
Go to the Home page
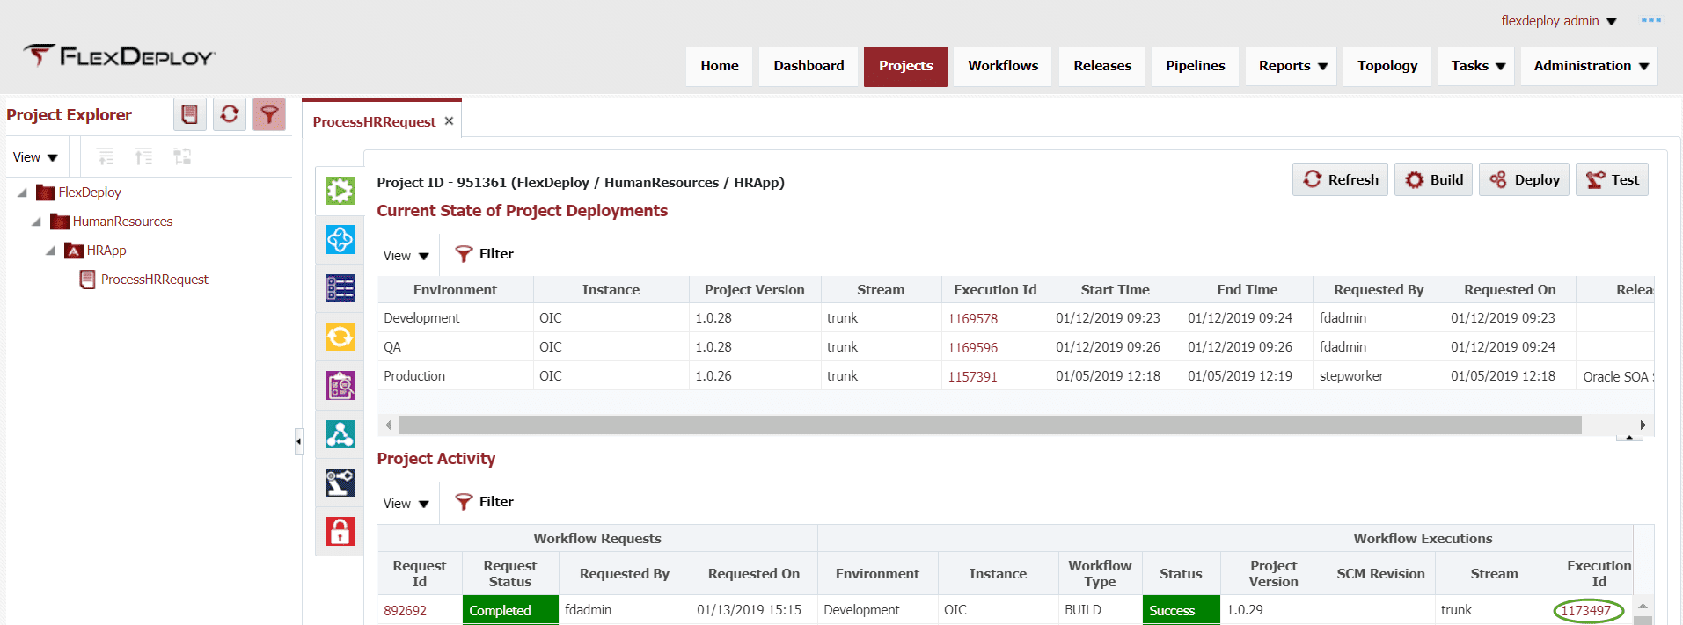coord(720,66)
